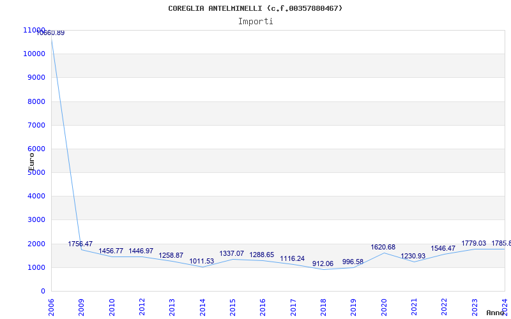Image resolution: width=511 pixels, height=319 pixels.
Task: Click the data label 10660.89
Action: [x=50, y=33]
